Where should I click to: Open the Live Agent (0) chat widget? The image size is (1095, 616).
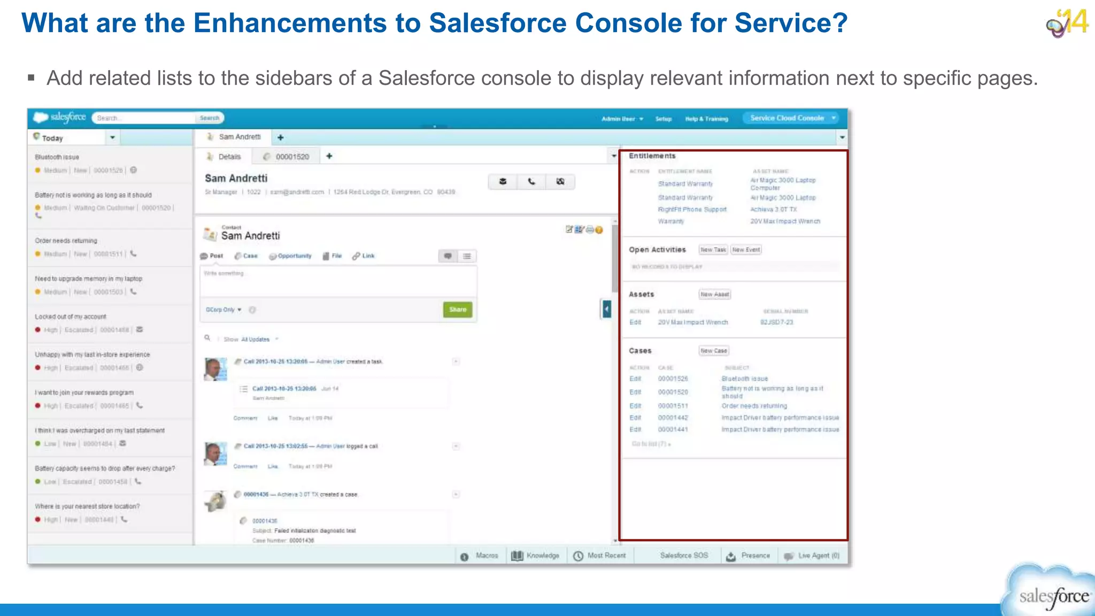[812, 556]
